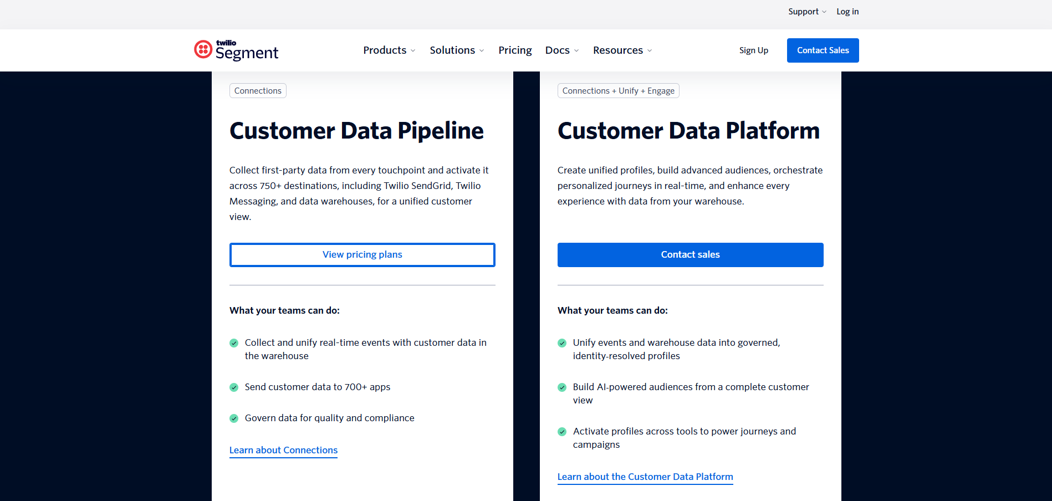1052x501 pixels.
Task: Click the Twilio Segment logo
Action: tap(236, 50)
